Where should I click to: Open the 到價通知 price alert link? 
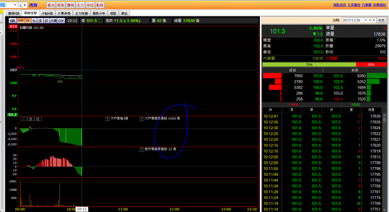(379, 5)
